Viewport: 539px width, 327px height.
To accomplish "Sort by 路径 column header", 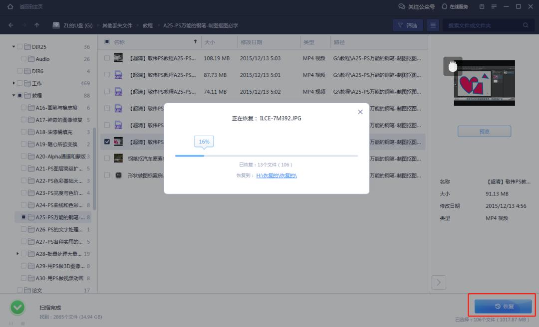I will coord(339,42).
